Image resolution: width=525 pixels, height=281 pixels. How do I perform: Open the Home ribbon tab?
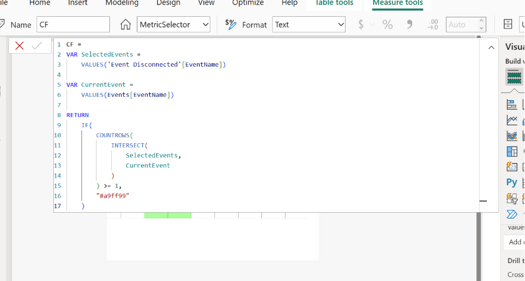point(39,3)
